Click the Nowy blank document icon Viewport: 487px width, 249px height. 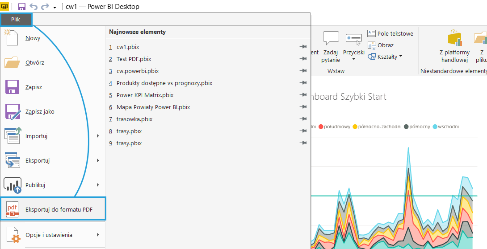click(x=12, y=38)
